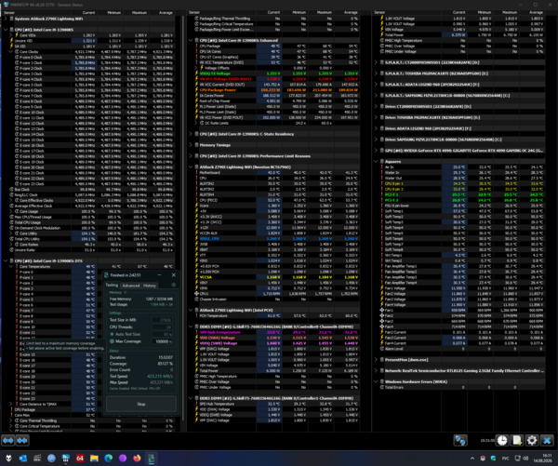Switch to the History tab
Screen dimensions: 558x466
click(x=150, y=286)
